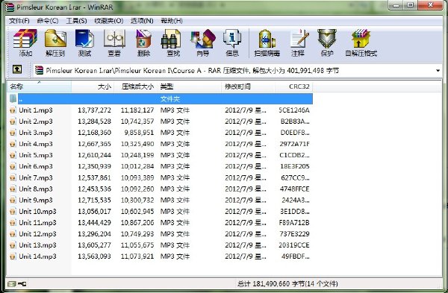
Task: Select file Unit 10.mp3
Action: (x=37, y=212)
